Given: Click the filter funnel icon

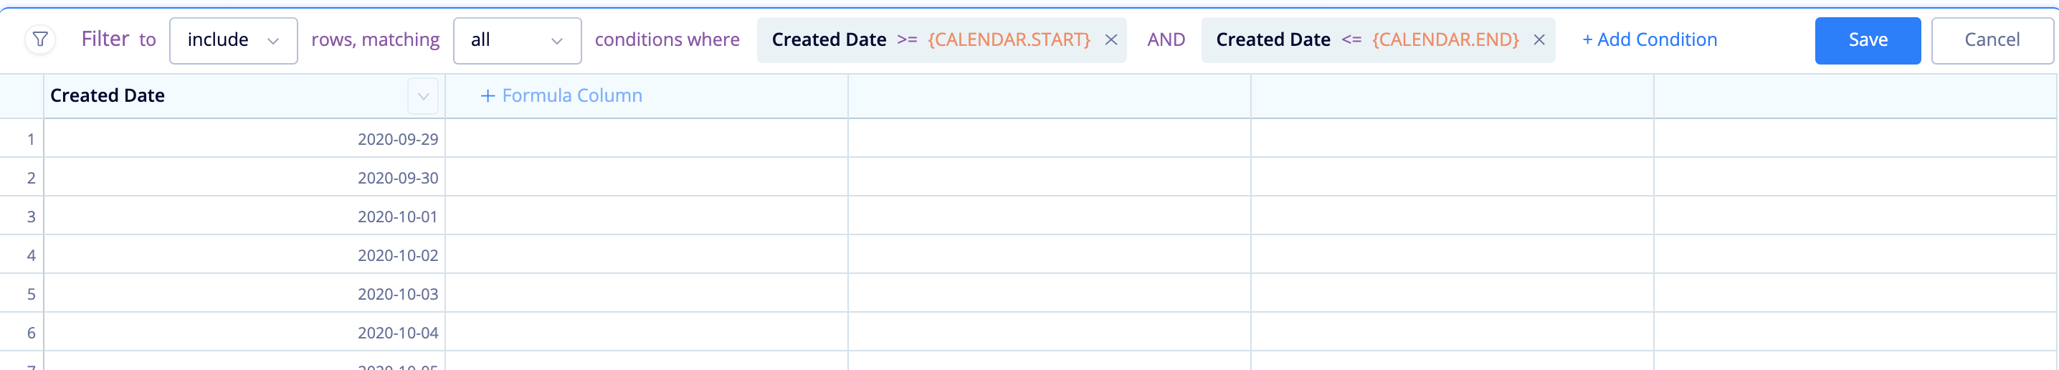Looking at the screenshot, I should pyautogui.click(x=40, y=39).
